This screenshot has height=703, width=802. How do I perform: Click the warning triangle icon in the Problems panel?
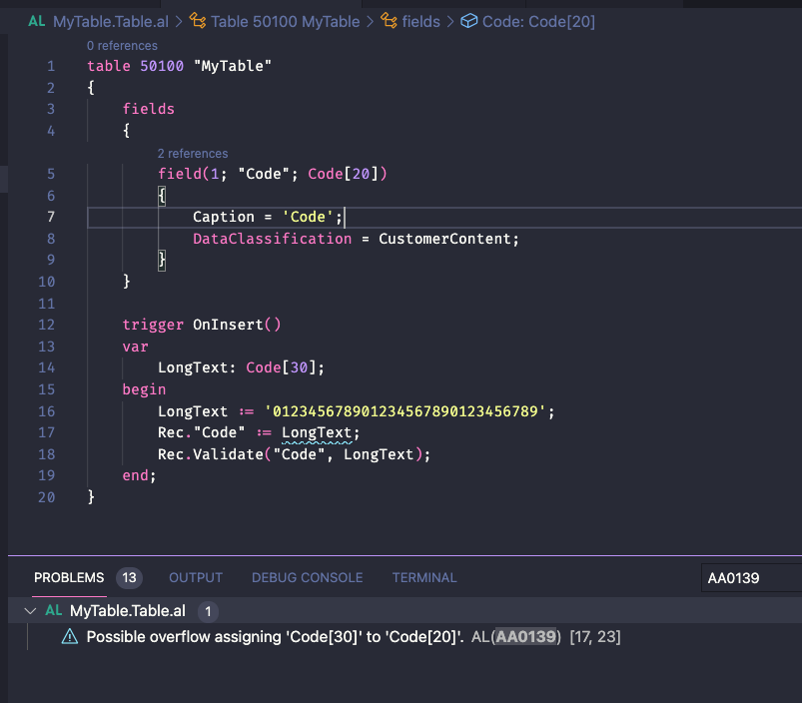69,636
